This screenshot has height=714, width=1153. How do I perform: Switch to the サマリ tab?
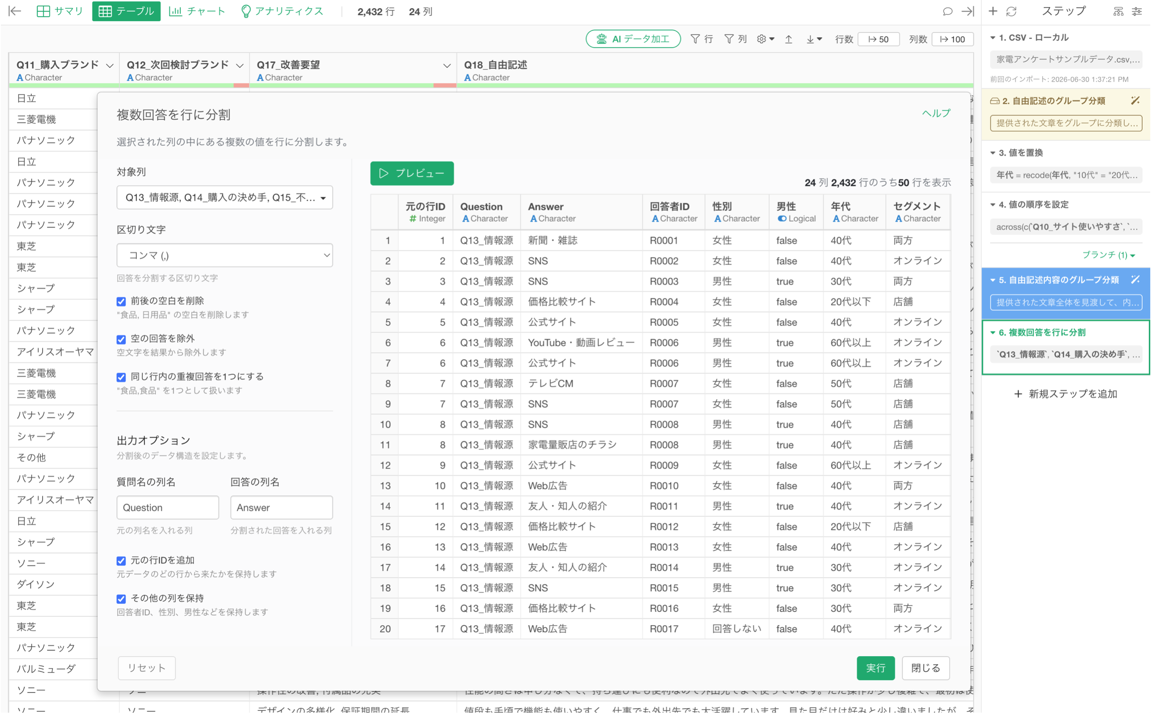click(x=60, y=11)
